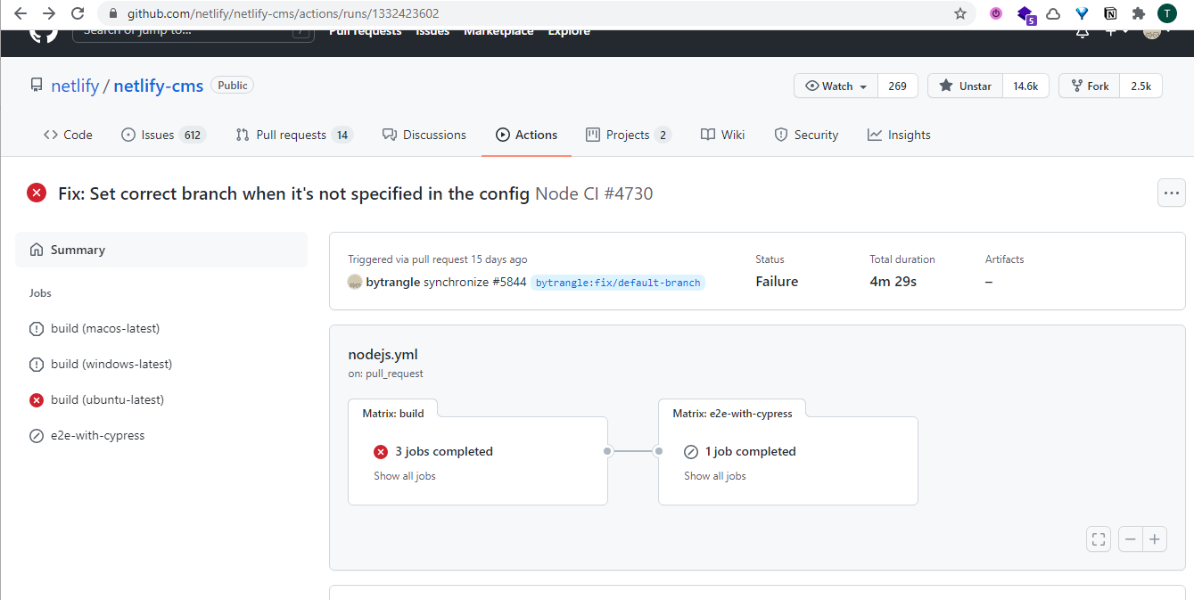Open the build (macos-latest) job
Viewport: 1194px width, 600px height.
105,328
